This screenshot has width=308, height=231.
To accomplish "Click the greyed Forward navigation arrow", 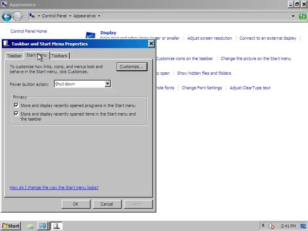I will (17, 16).
